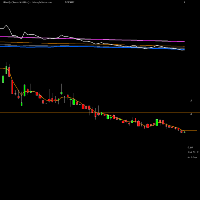Select the "V: 0.76 X" volume text
This screenshot has height=200, width=200.
(x=193, y=152)
